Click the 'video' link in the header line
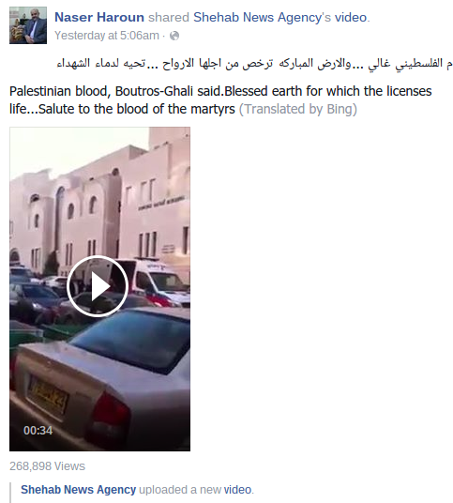 pyautogui.click(x=351, y=17)
